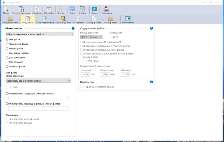Click the 5 симв. number field
Image resolution: width=224 pixels, height=142 pixels.
[9, 87]
